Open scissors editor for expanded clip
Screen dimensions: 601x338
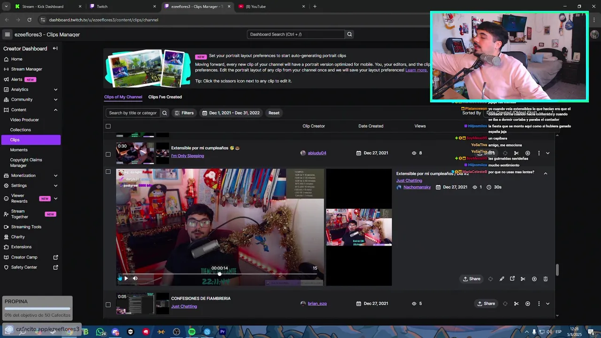(x=523, y=279)
